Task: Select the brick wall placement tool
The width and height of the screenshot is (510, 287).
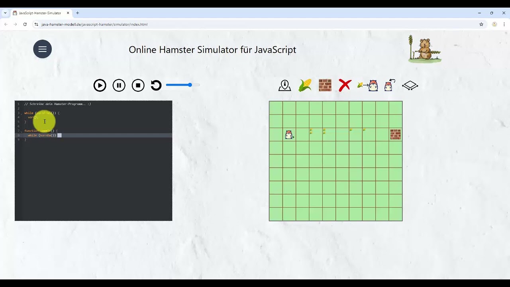Action: (325, 85)
